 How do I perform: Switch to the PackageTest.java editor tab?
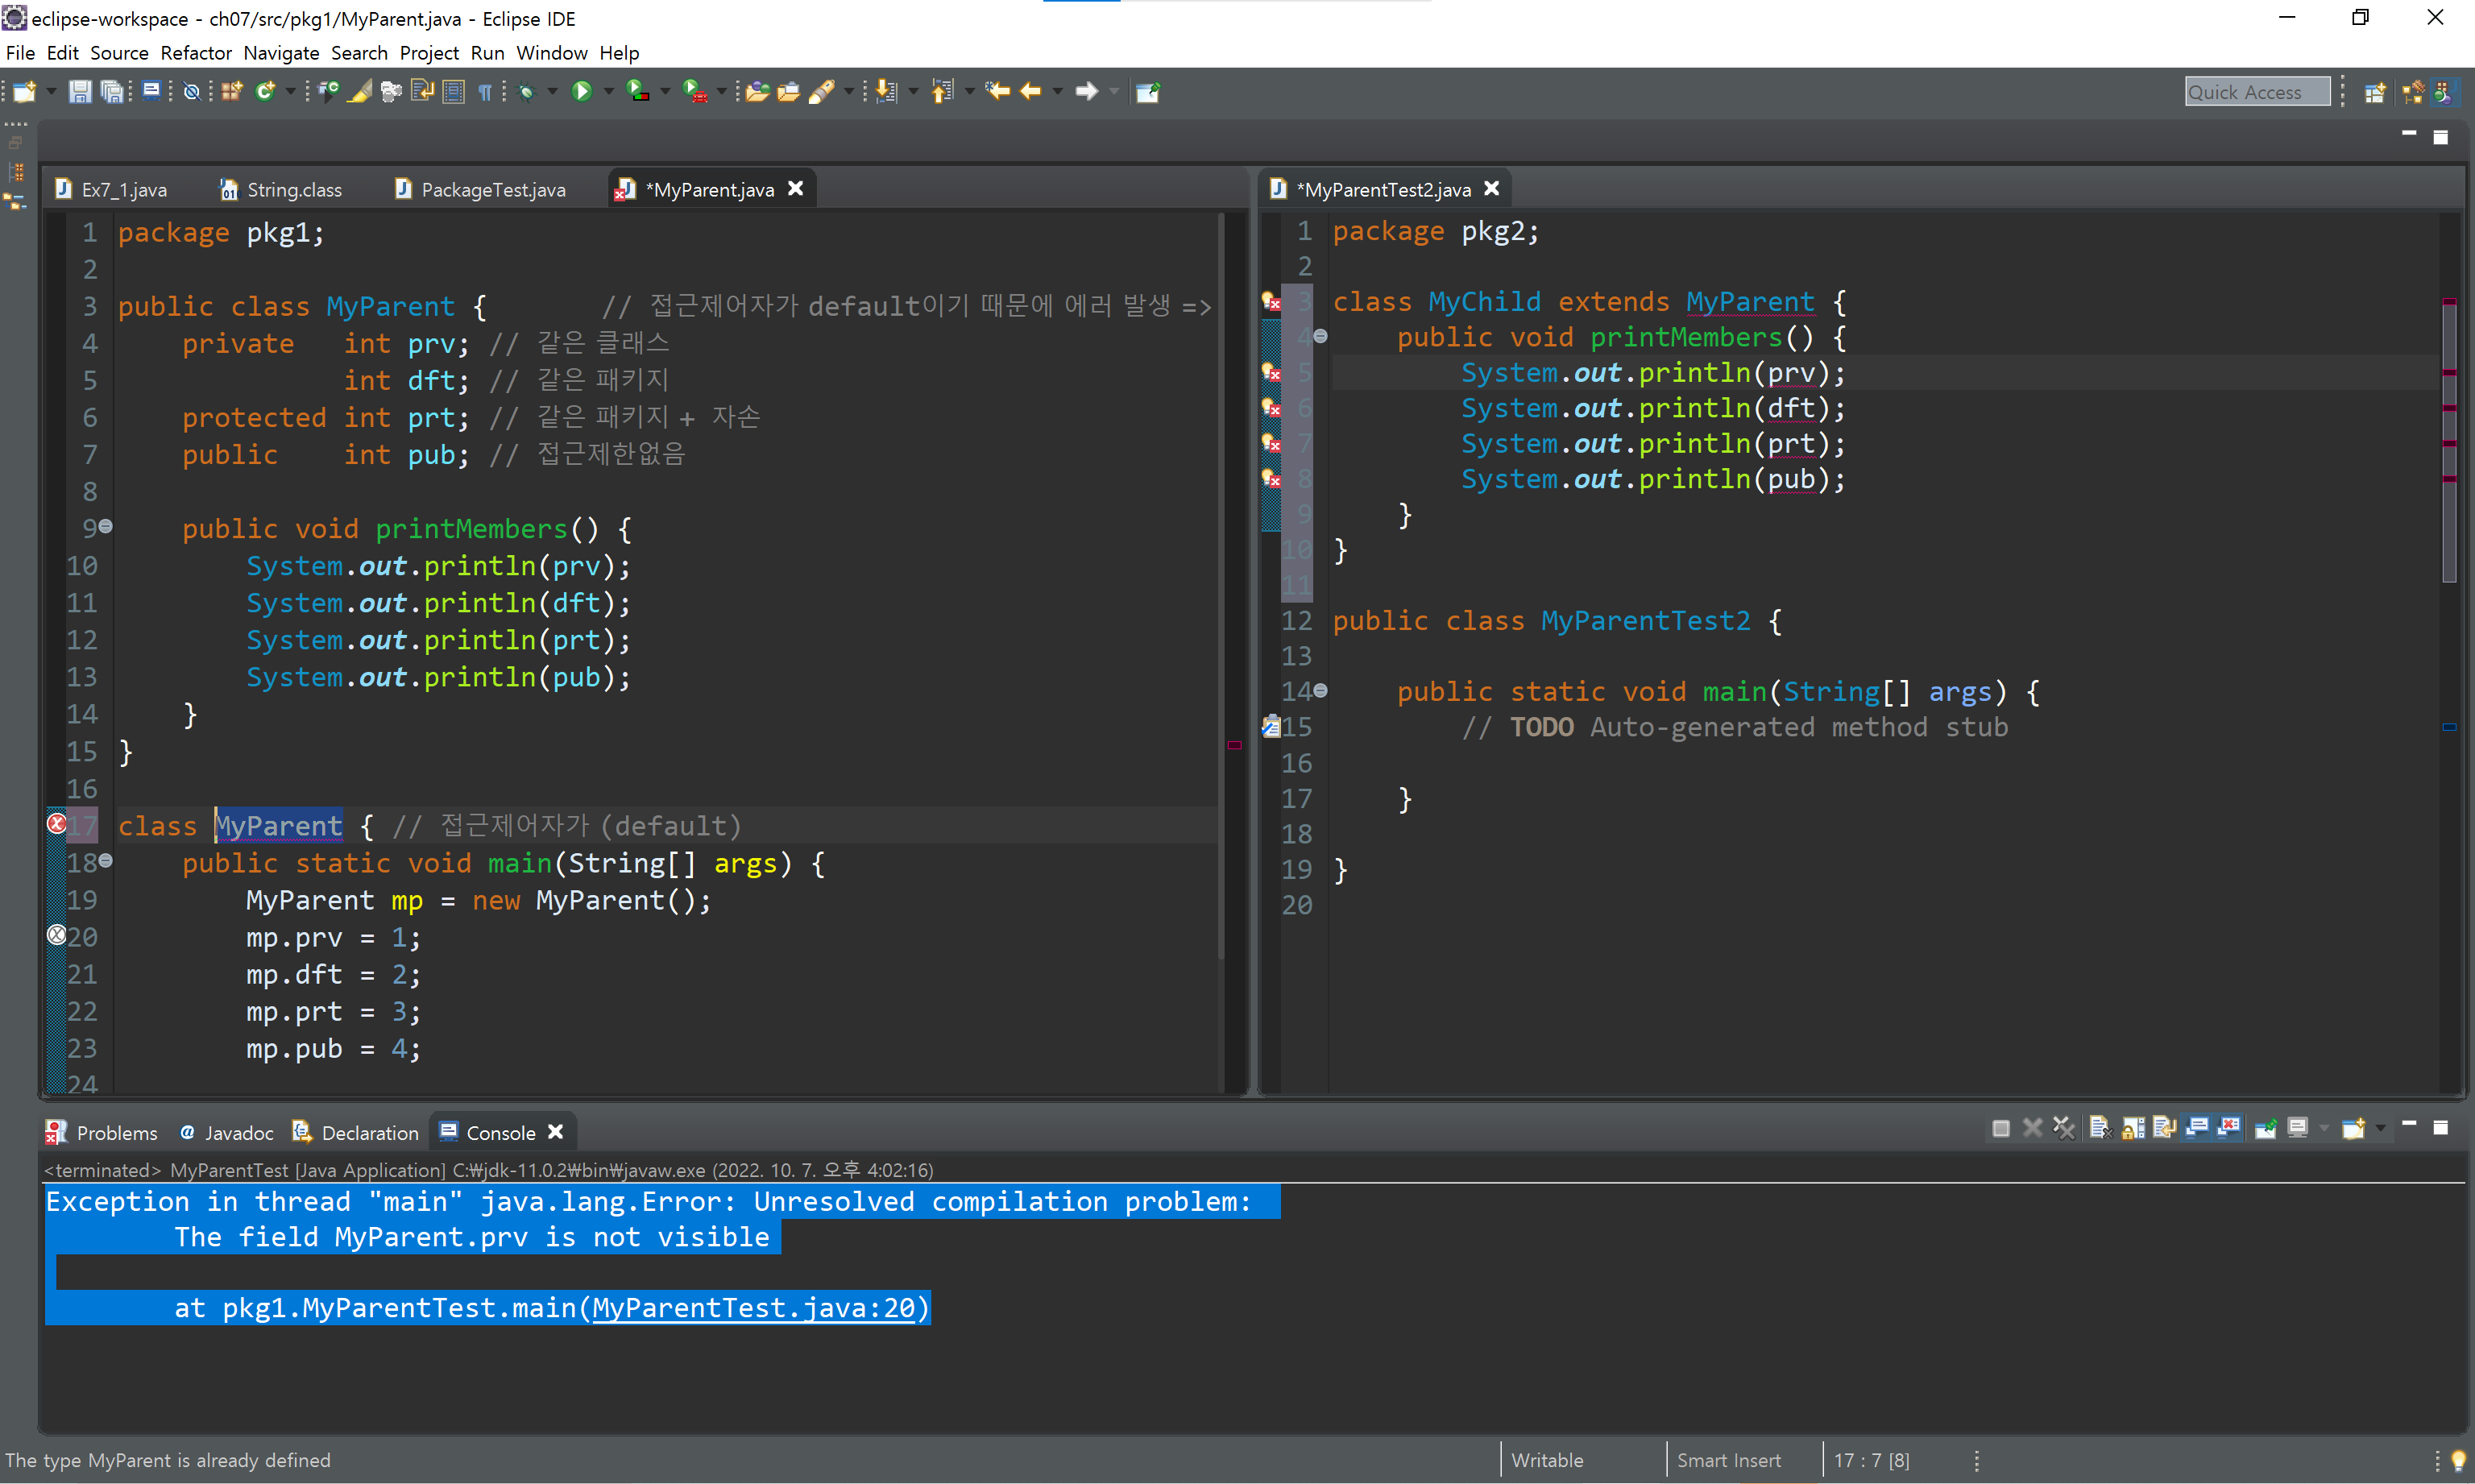(x=492, y=190)
